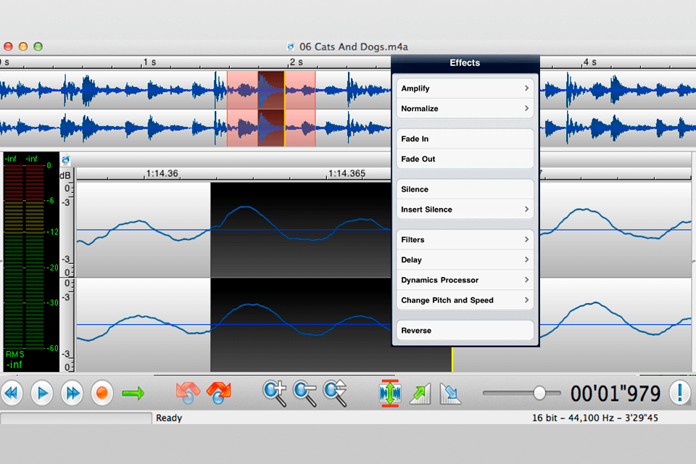This screenshot has height=464, width=696.
Task: Click the zoom to selection magnifier
Action: [335, 392]
